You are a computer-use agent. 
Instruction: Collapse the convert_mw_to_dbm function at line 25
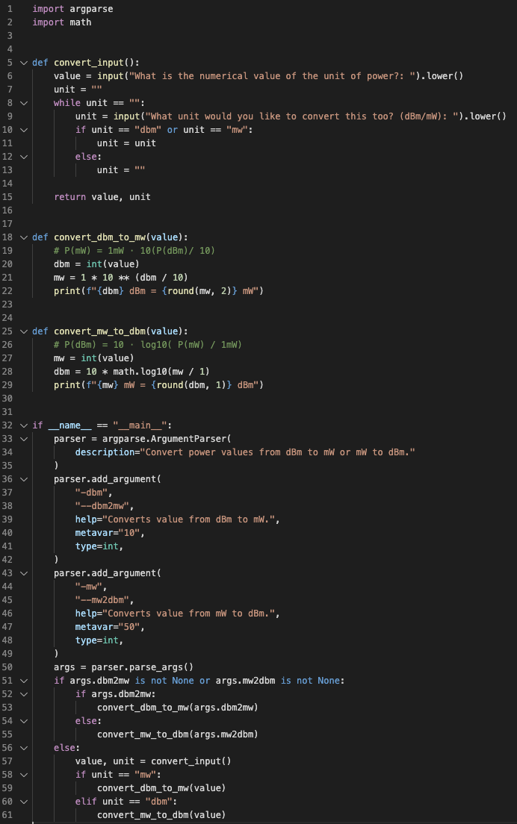click(24, 331)
